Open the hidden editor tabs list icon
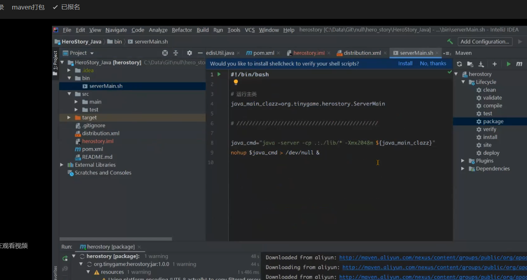 447,53
